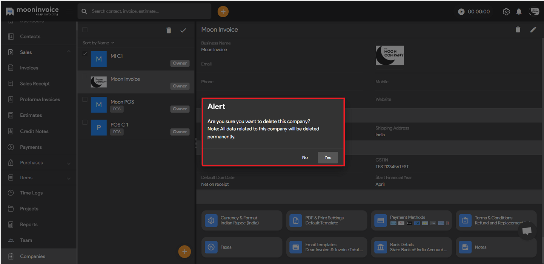Open Bank Details card
The width and height of the screenshot is (544, 264).
411,247
